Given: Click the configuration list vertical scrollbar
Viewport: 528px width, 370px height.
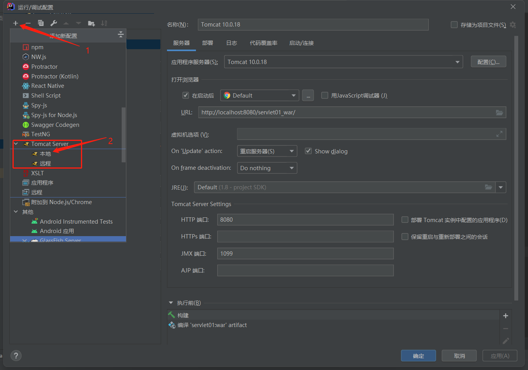Looking at the screenshot, I should coord(124,135).
